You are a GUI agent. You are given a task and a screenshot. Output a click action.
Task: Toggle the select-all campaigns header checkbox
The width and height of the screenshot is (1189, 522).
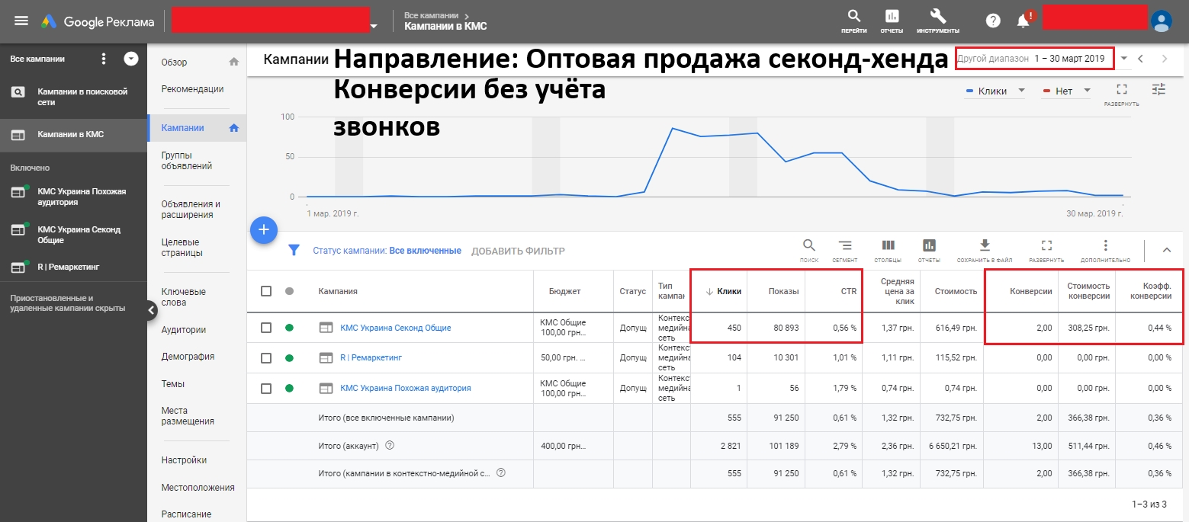tap(266, 291)
